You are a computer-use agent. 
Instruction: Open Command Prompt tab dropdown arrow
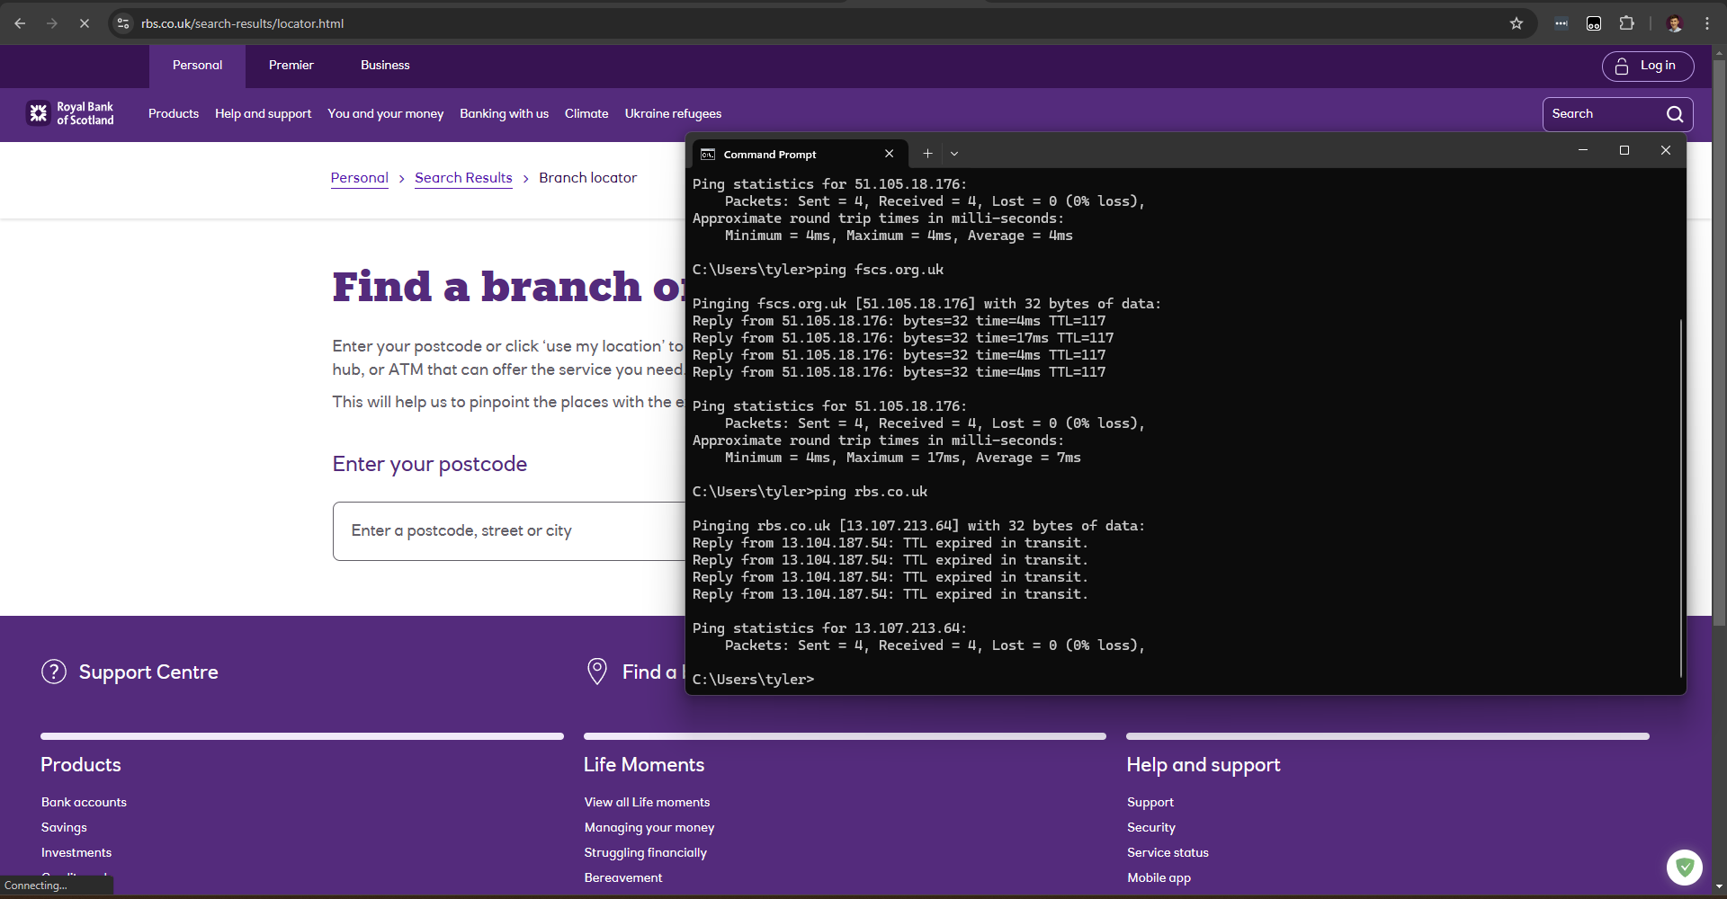tap(954, 154)
